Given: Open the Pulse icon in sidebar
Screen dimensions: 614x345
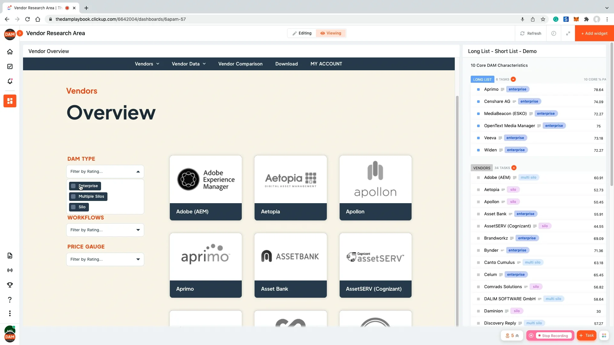Looking at the screenshot, I should (10, 270).
